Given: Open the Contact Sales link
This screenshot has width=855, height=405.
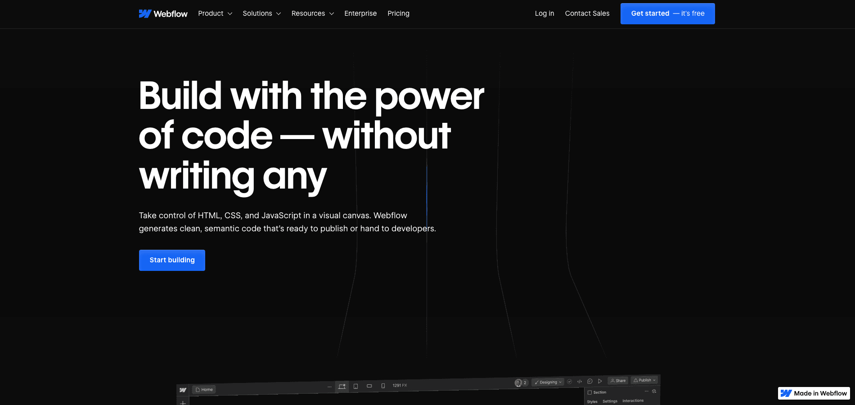Looking at the screenshot, I should 587,13.
